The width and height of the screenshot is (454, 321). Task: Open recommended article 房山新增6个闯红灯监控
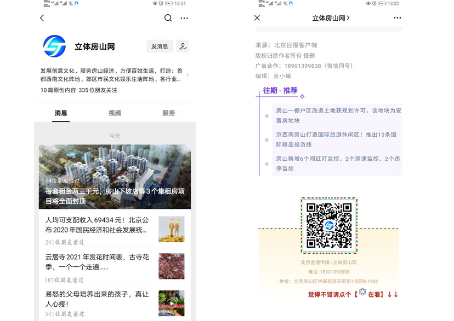(x=338, y=164)
